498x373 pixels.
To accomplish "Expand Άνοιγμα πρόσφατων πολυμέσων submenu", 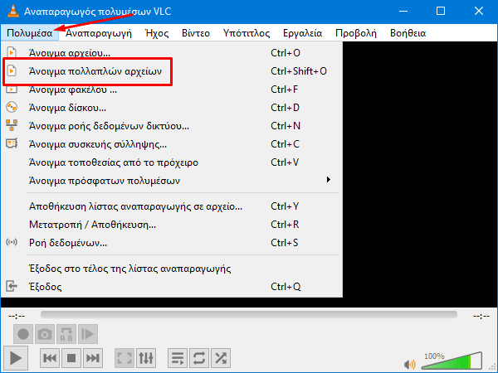I will [x=172, y=181].
